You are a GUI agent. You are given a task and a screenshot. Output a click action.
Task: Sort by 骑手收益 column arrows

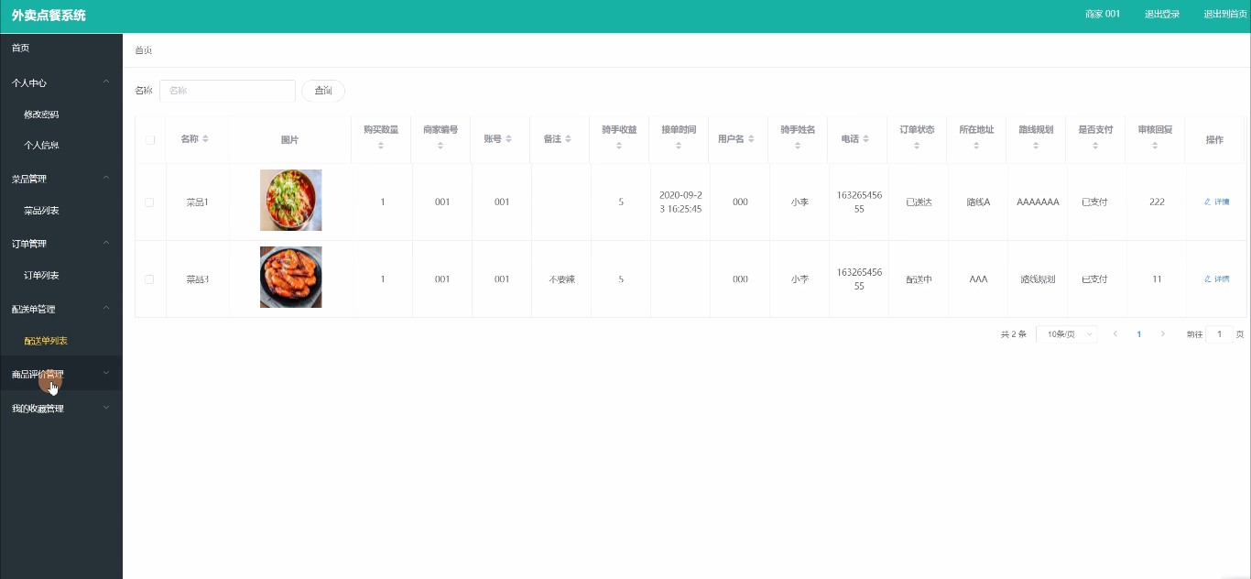619,146
